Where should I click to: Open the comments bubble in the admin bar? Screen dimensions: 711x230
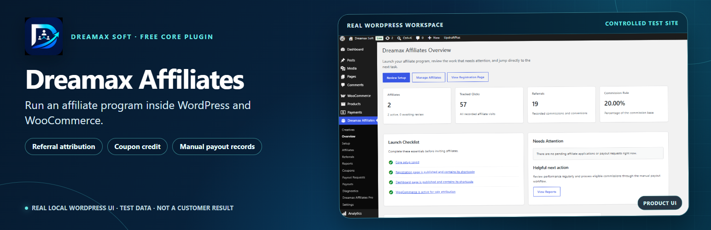tap(418, 38)
